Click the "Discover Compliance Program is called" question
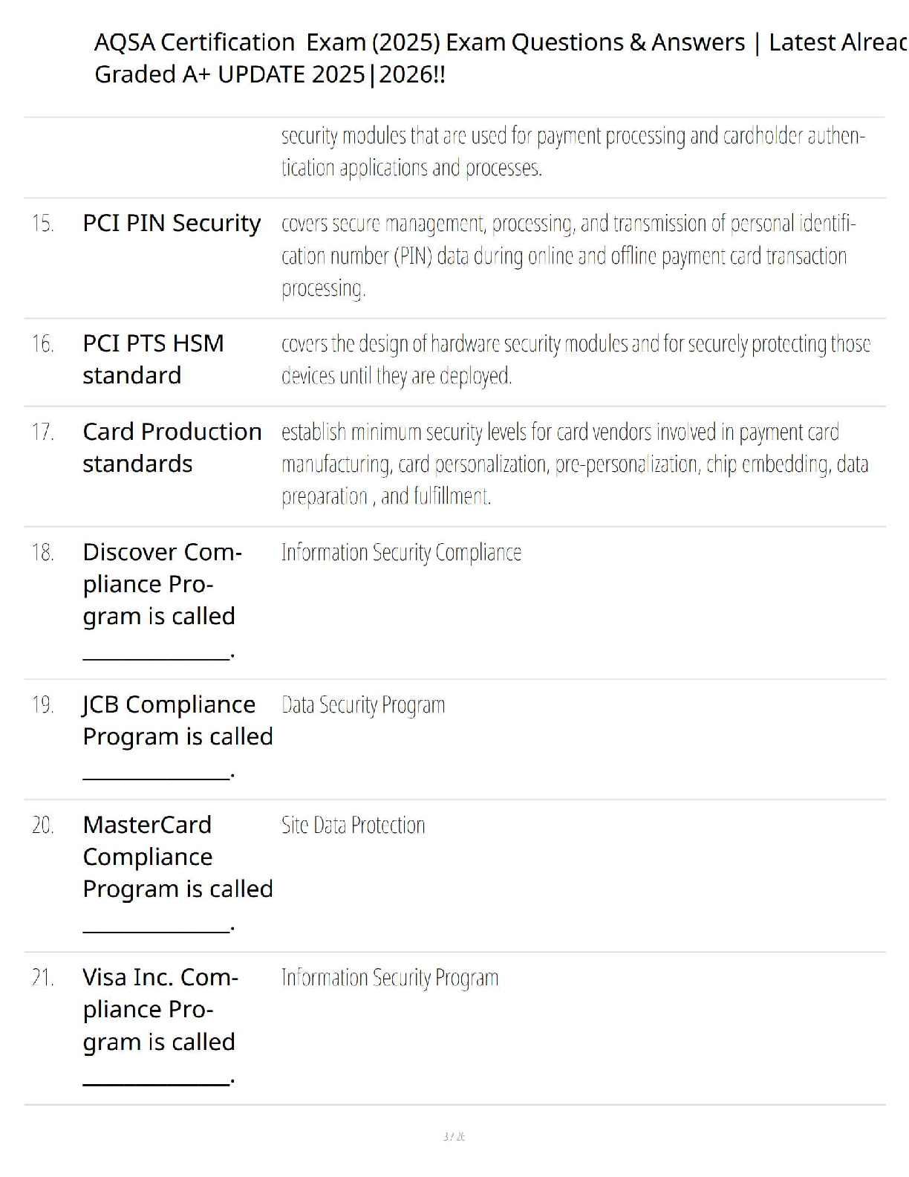This screenshot has width=909, height=1177. click(x=162, y=584)
